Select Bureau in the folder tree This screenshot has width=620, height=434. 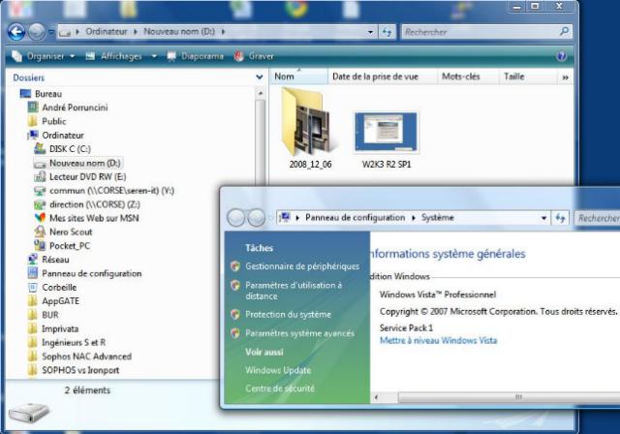pyautogui.click(x=41, y=94)
